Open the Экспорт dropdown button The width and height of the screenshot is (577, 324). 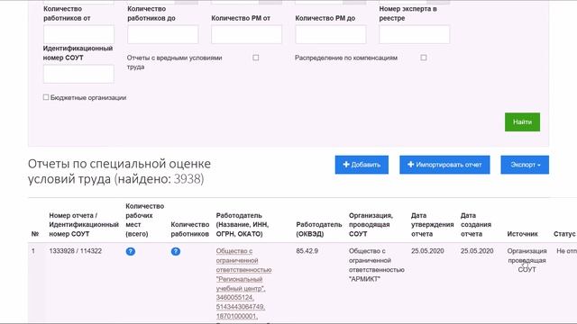(x=525, y=165)
